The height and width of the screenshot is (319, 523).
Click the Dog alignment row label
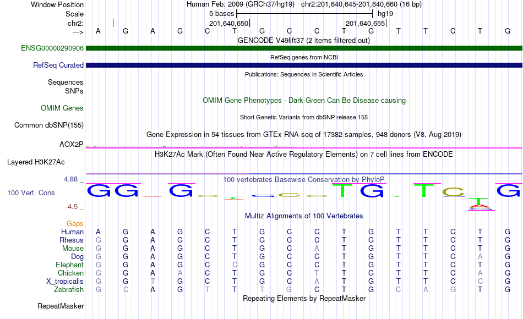(x=77, y=257)
